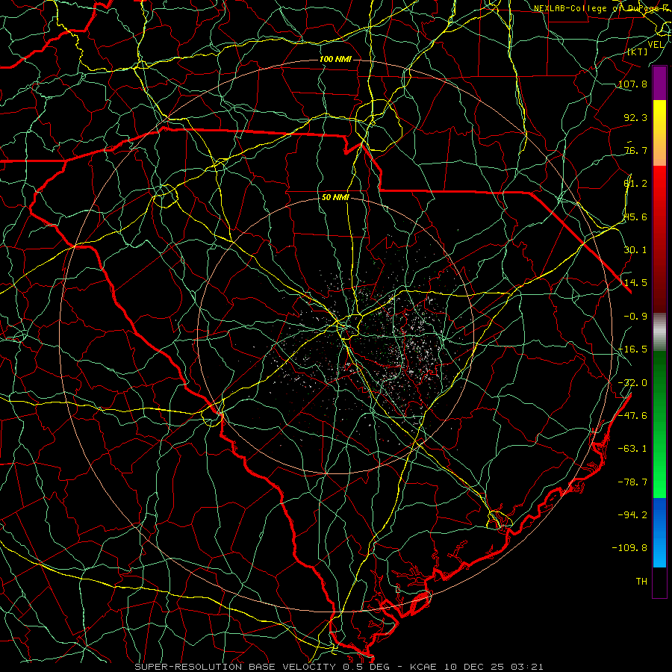This screenshot has width=672, height=672.
Task: Click the -109.8 scale value
Action: (629, 548)
